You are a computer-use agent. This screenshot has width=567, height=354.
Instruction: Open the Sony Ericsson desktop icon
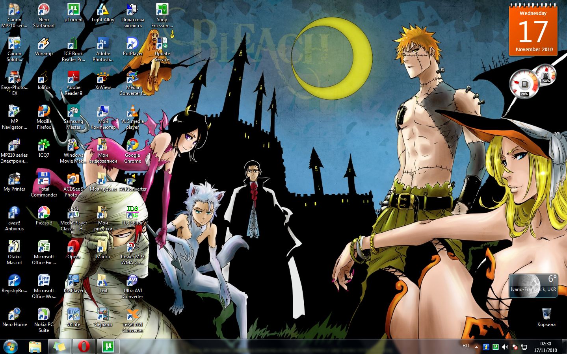[x=162, y=16]
